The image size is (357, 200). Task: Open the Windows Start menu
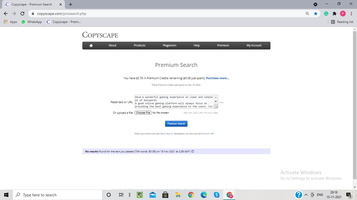6,195
